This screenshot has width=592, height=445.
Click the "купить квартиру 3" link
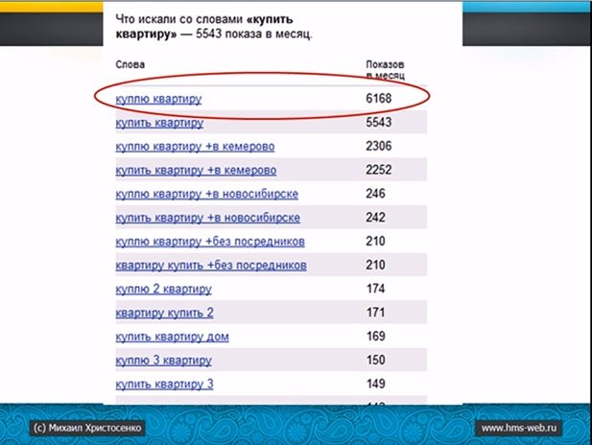click(164, 385)
